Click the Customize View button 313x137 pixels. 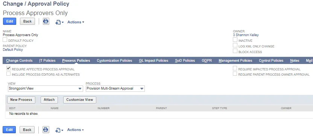click(80, 100)
